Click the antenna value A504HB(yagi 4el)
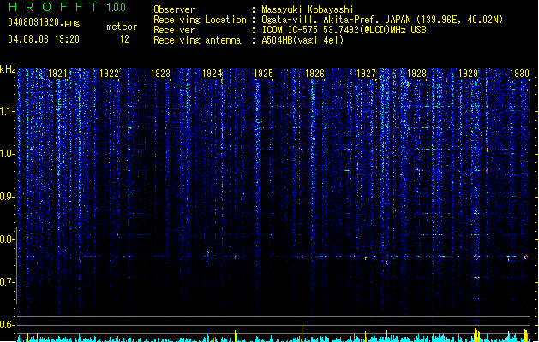This screenshot has height=342, width=539. coord(302,40)
